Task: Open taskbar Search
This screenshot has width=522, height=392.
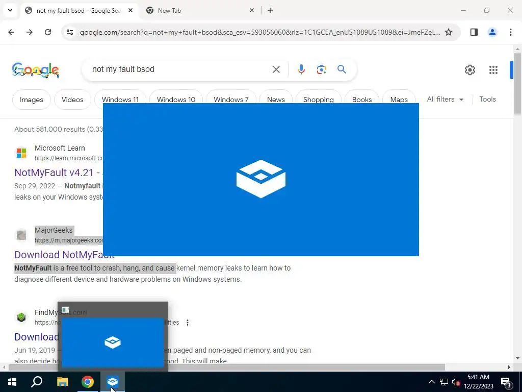Action: point(37,382)
